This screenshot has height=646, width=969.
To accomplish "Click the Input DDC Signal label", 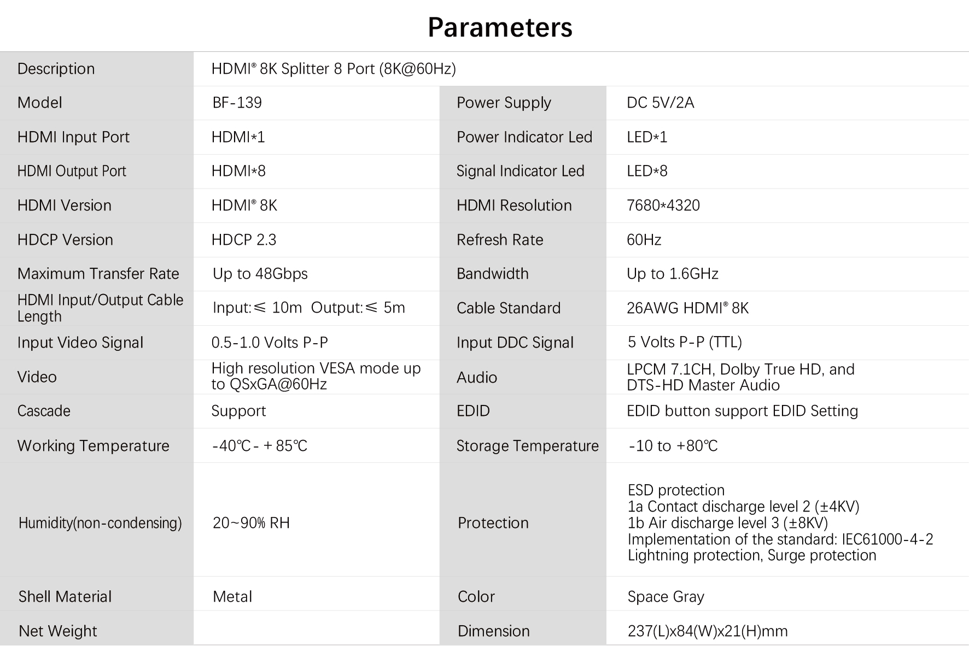I will [x=515, y=343].
